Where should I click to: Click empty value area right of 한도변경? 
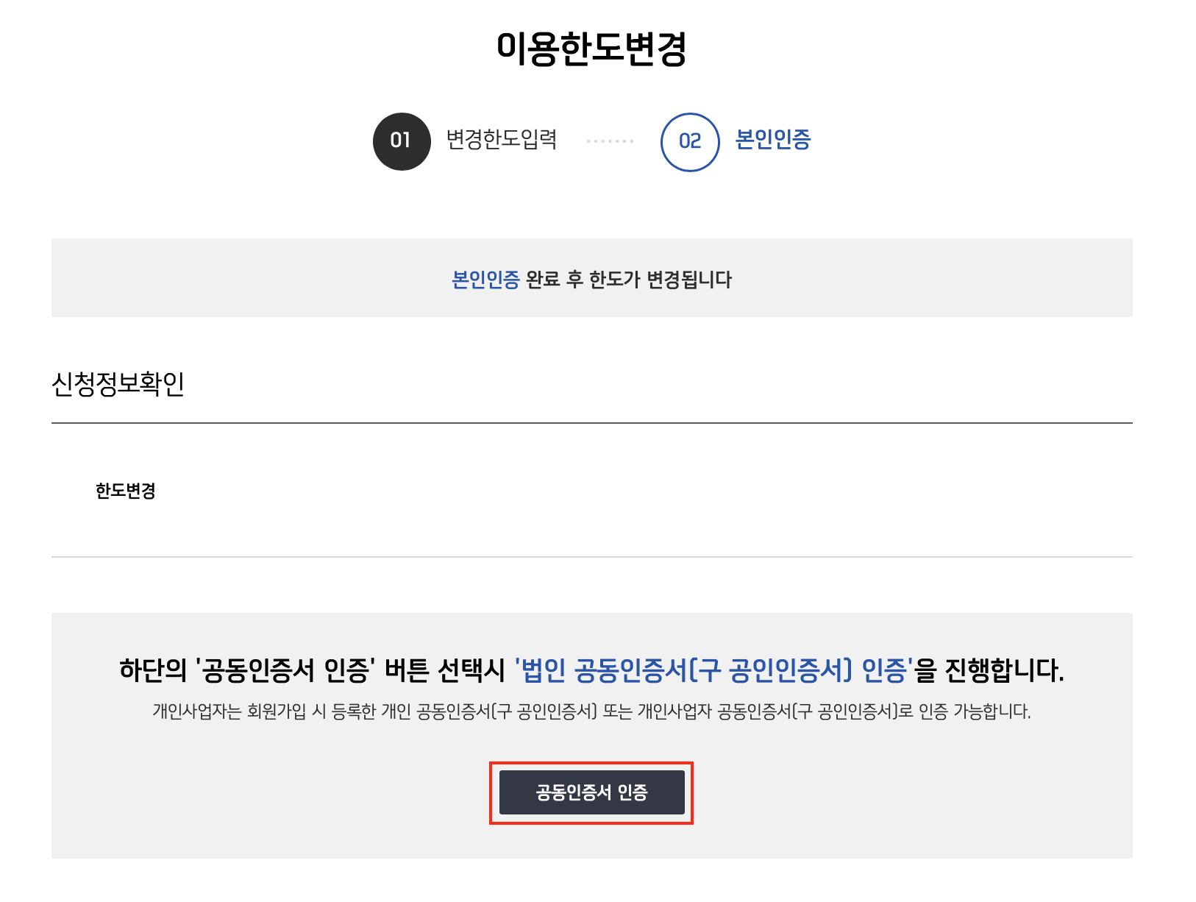point(625,491)
